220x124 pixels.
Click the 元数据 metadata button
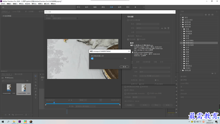[x=129, y=105]
